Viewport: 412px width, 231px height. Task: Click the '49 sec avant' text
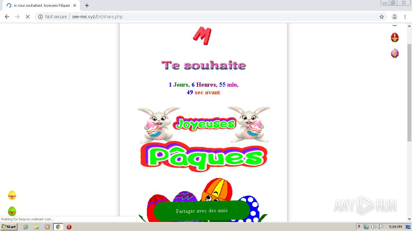[x=203, y=92]
